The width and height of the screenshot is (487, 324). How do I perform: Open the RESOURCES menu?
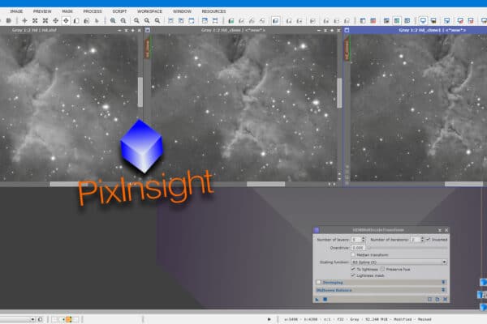[213, 11]
